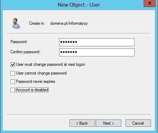Cancel the user creation dialog
Image resolution: width=158 pixels, height=133 pixels.
[x=138, y=123]
